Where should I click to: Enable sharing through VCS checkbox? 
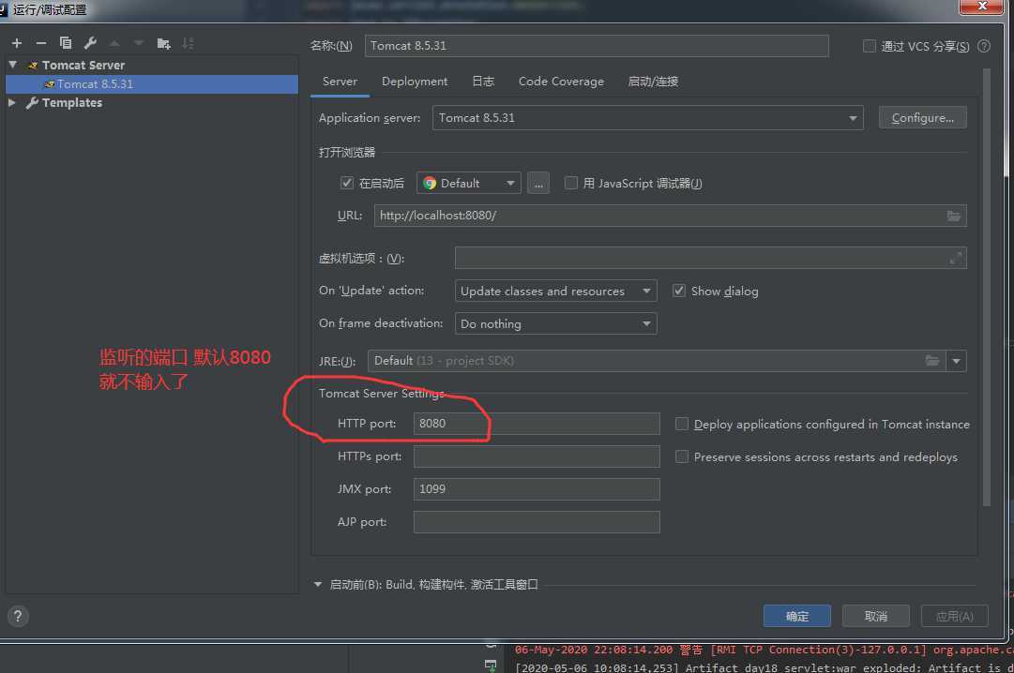point(870,46)
